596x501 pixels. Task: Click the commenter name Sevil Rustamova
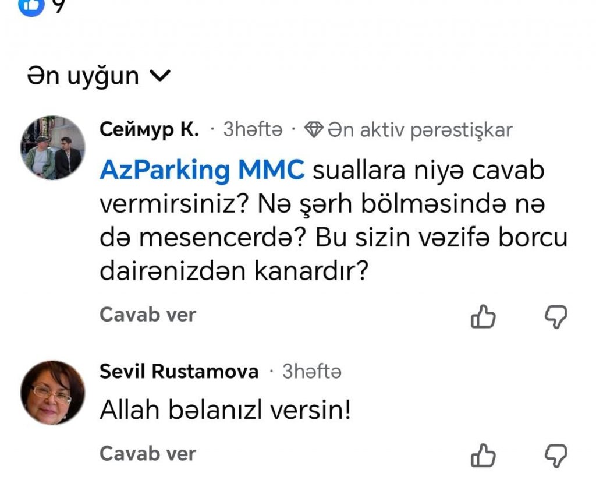click(179, 372)
